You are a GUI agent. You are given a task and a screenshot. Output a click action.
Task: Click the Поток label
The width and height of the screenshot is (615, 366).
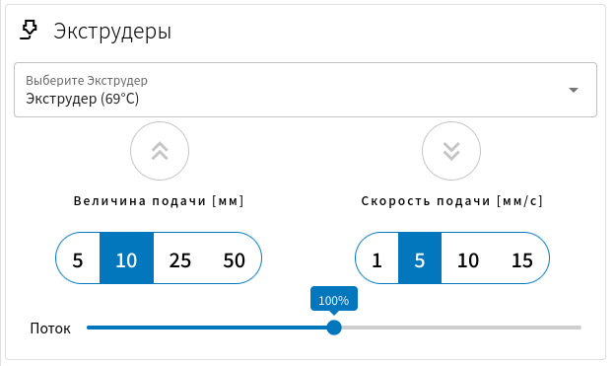50,329
